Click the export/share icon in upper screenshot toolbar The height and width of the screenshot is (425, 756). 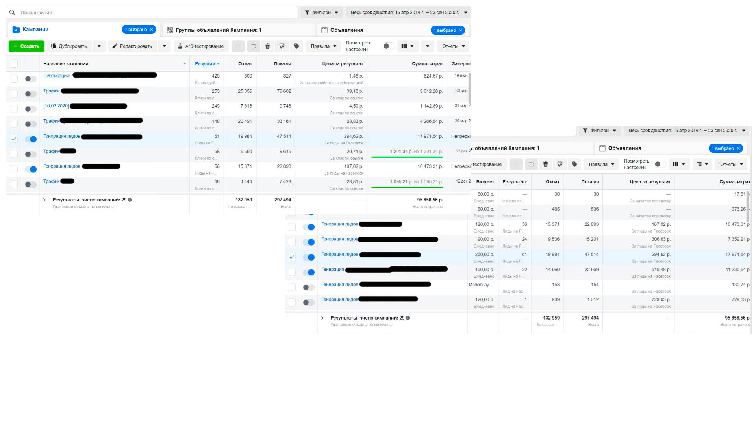(x=282, y=46)
